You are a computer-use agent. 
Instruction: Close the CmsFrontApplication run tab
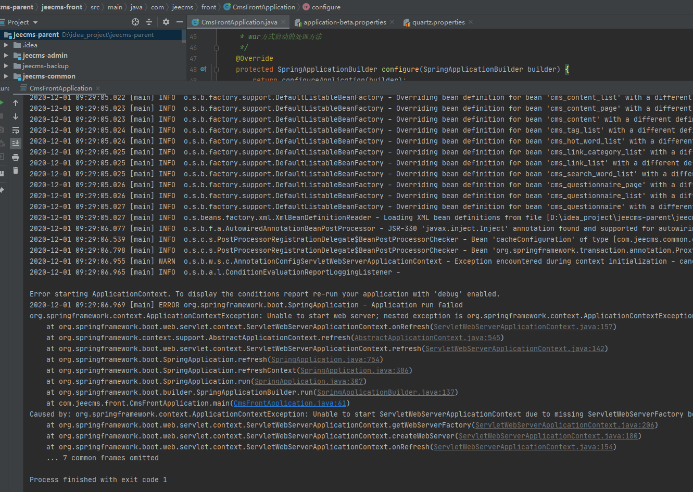pyautogui.click(x=98, y=88)
